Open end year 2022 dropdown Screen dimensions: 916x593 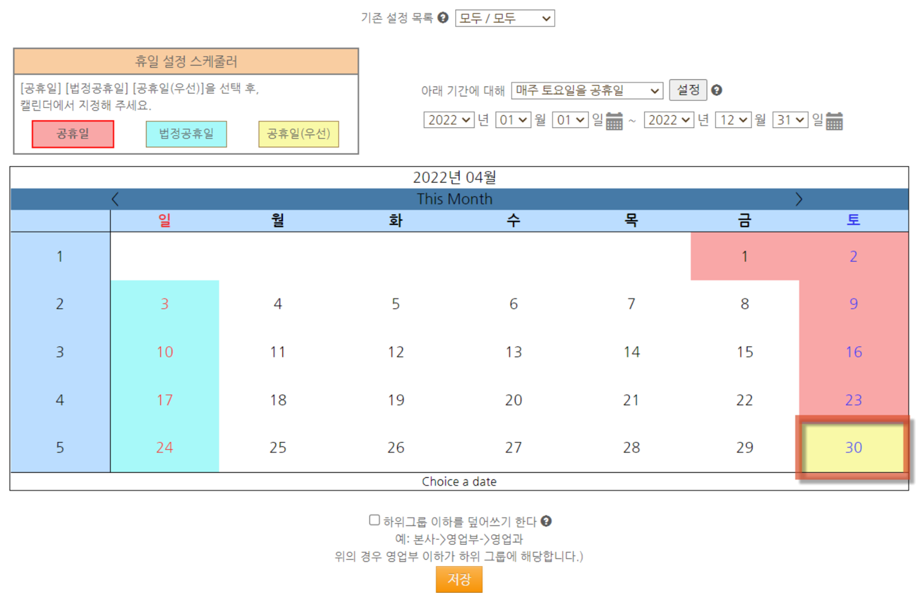669,120
